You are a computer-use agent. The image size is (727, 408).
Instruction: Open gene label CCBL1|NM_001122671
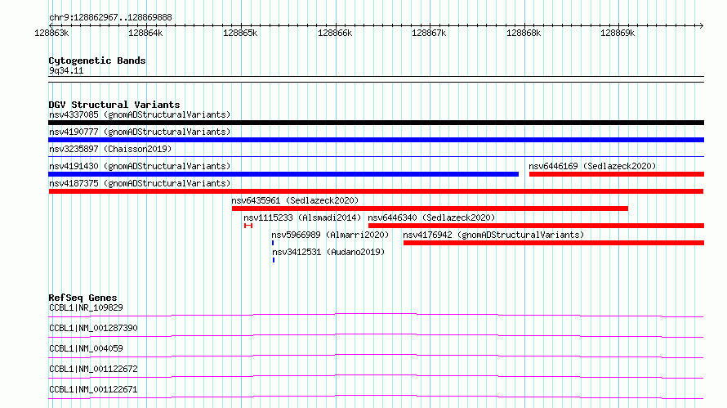tap(93, 389)
